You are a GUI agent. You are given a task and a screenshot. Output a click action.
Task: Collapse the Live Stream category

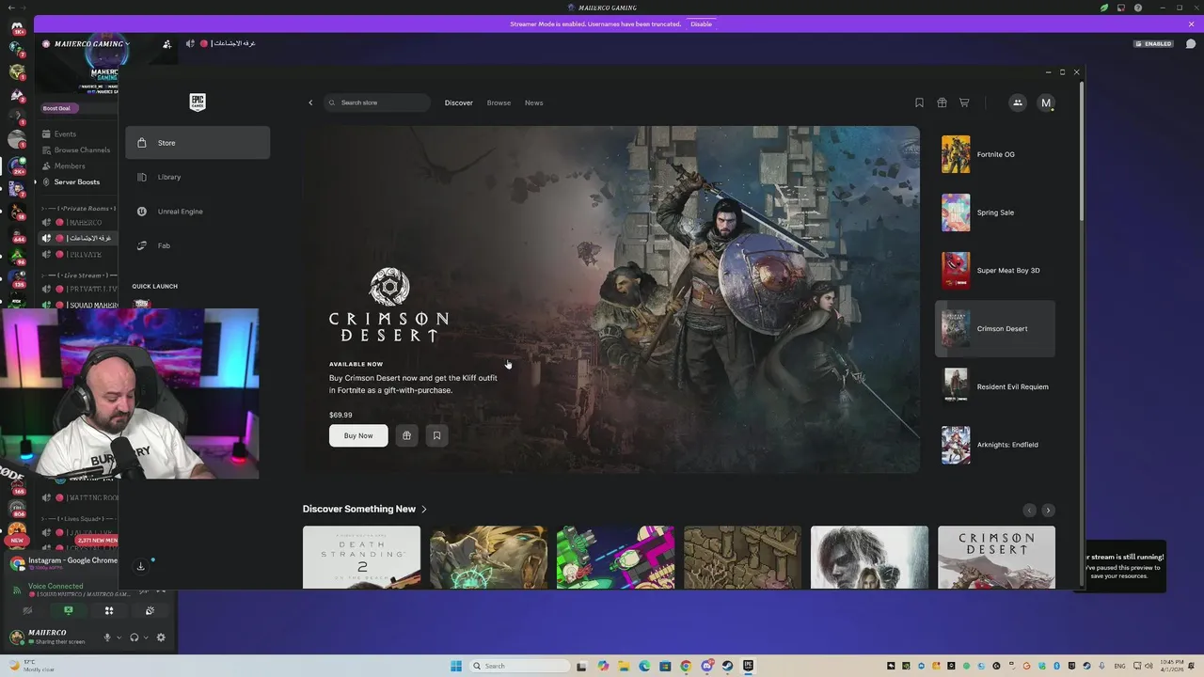[x=79, y=276]
